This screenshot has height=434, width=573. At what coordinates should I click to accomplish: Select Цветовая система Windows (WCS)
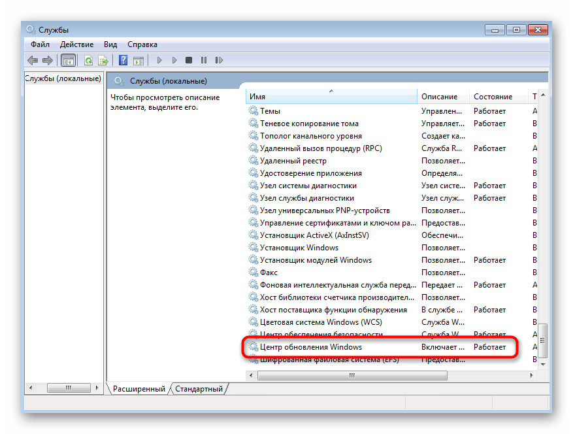321,322
